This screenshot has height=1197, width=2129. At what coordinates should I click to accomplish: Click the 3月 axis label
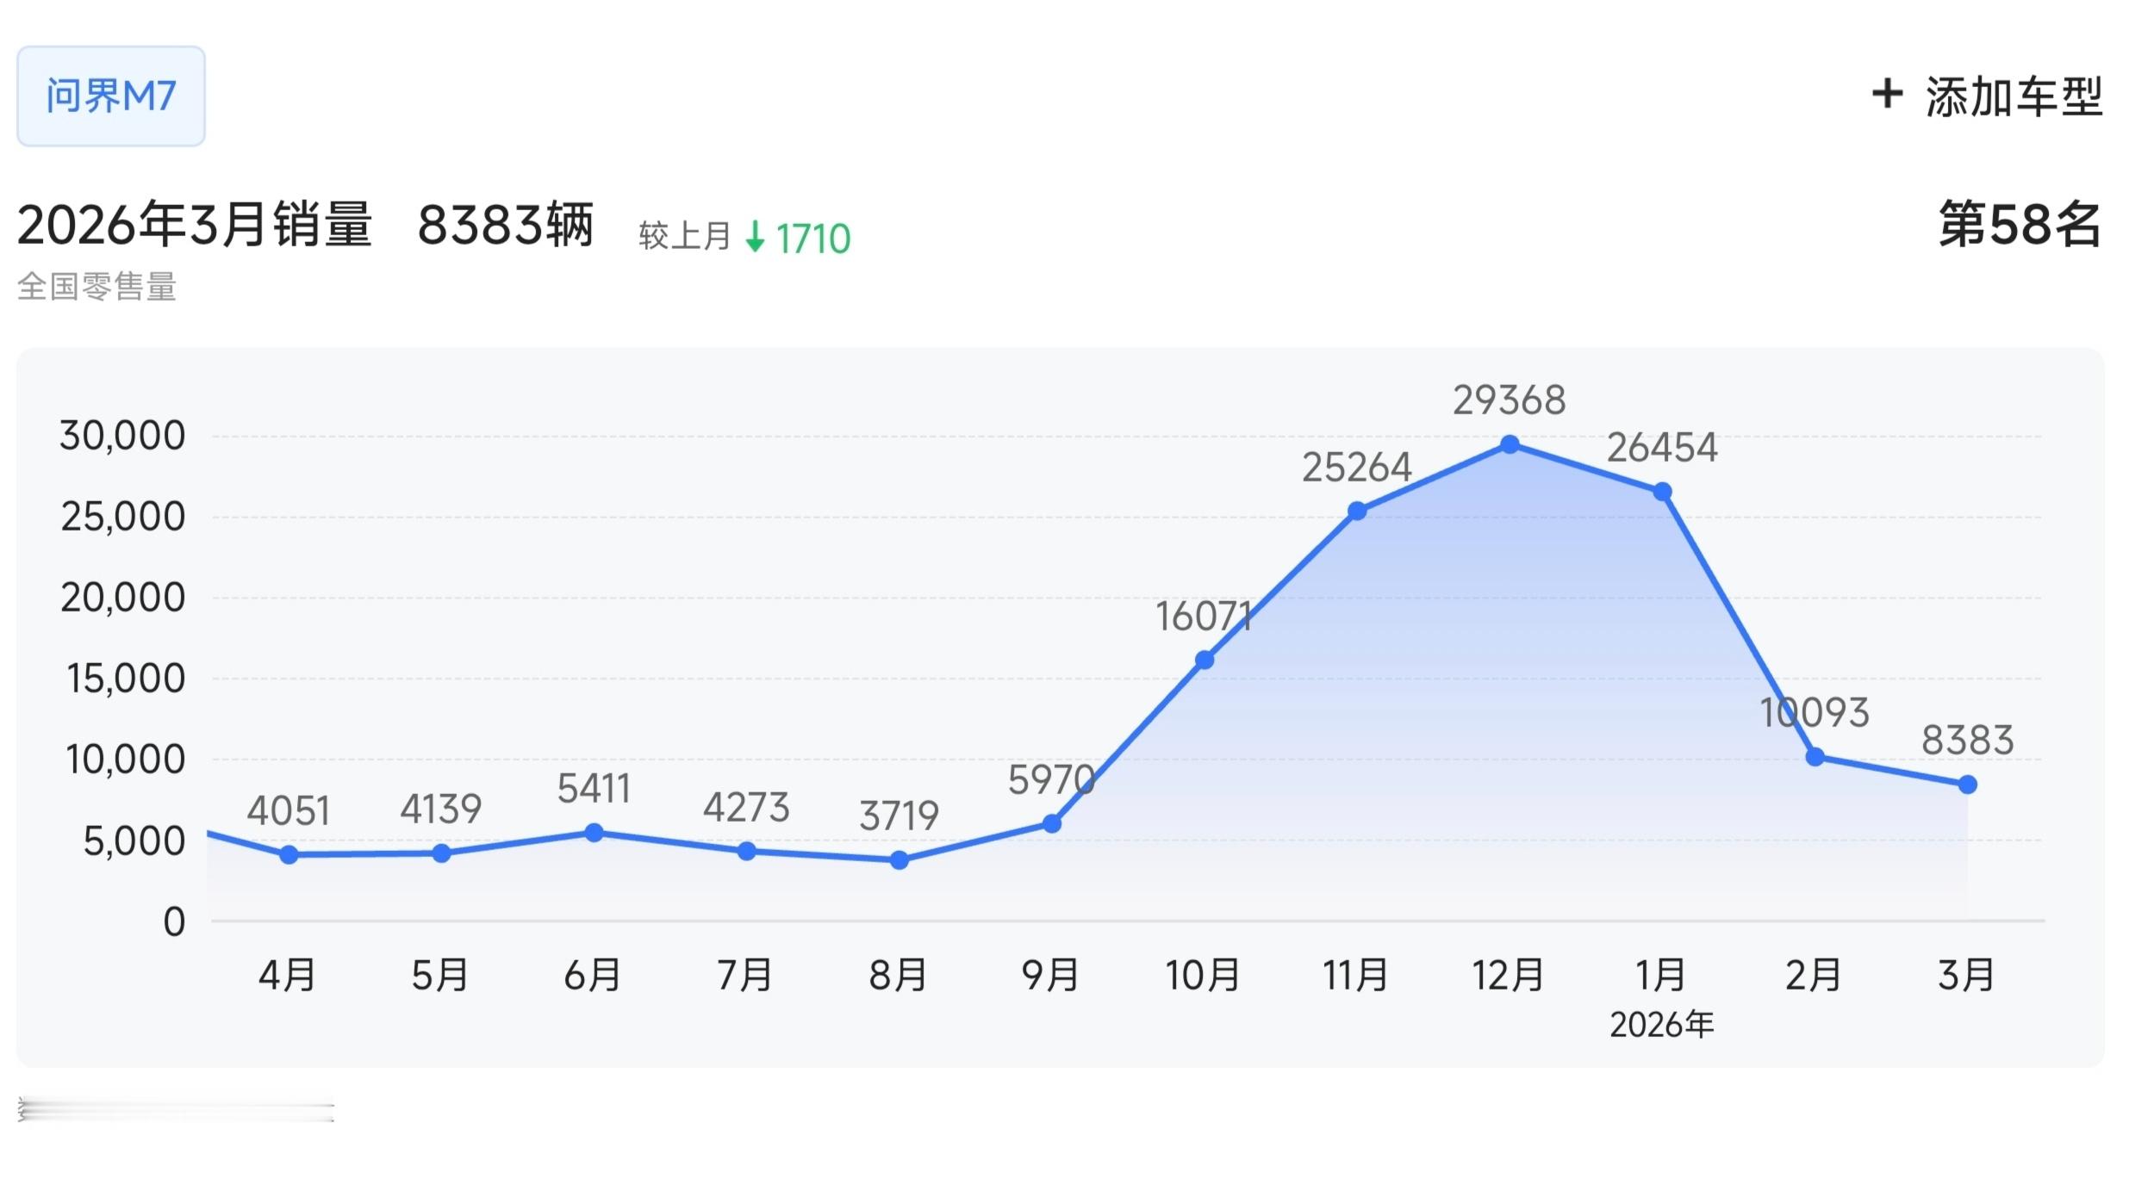[x=1966, y=975]
